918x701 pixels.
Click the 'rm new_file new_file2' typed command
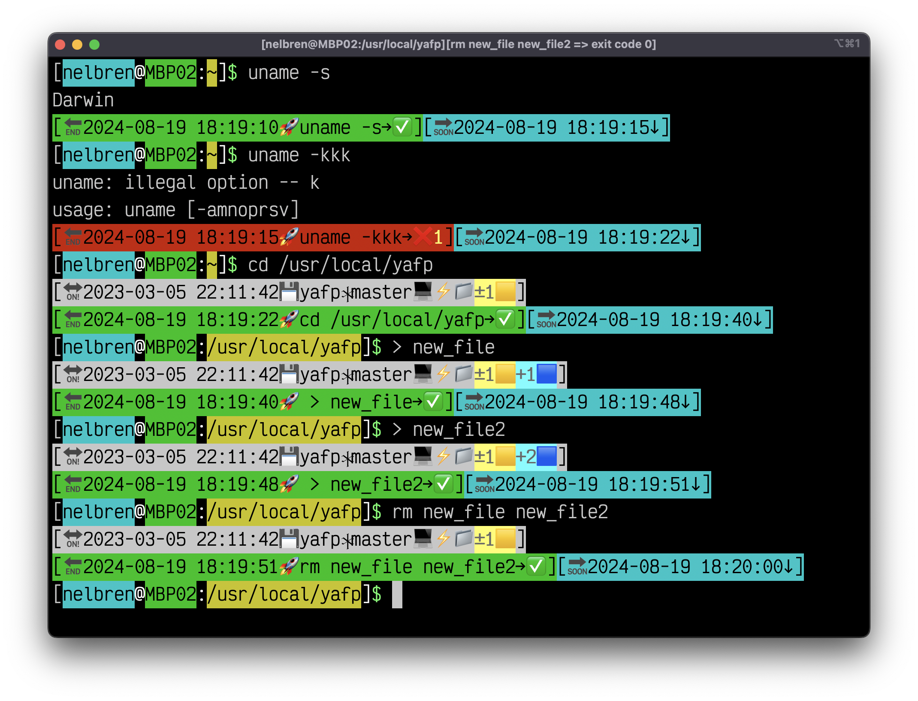(500, 512)
